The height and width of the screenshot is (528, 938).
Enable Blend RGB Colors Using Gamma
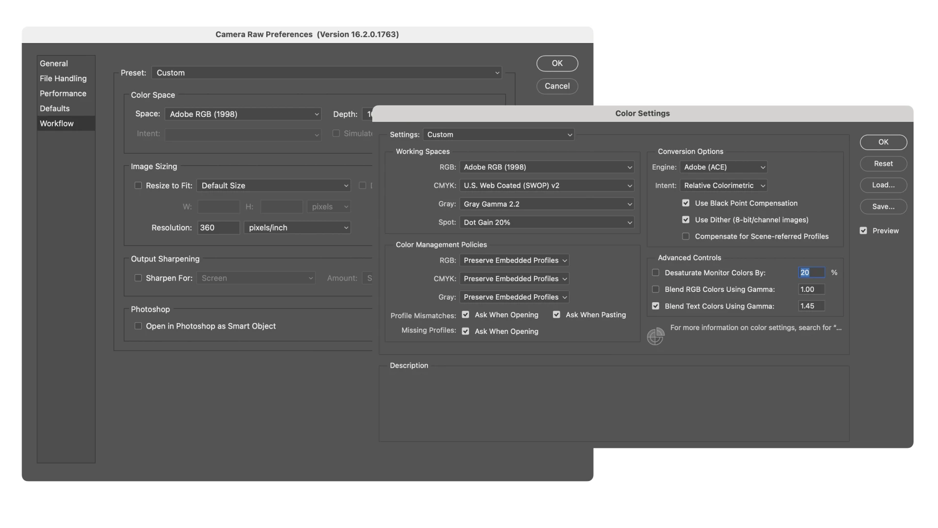tap(656, 289)
